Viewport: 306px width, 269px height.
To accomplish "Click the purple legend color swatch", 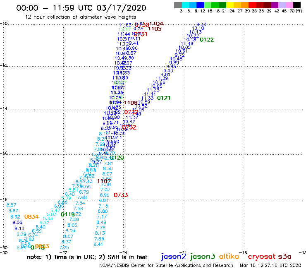I will pos(275,5).
